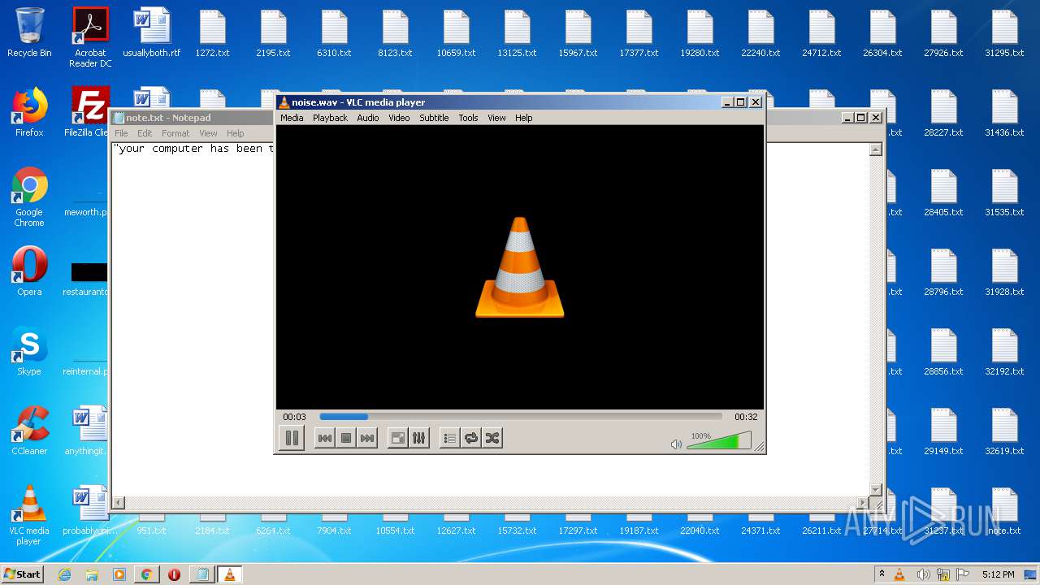Open the Tools menu in VLC
The width and height of the screenshot is (1040, 585).
pyautogui.click(x=468, y=118)
